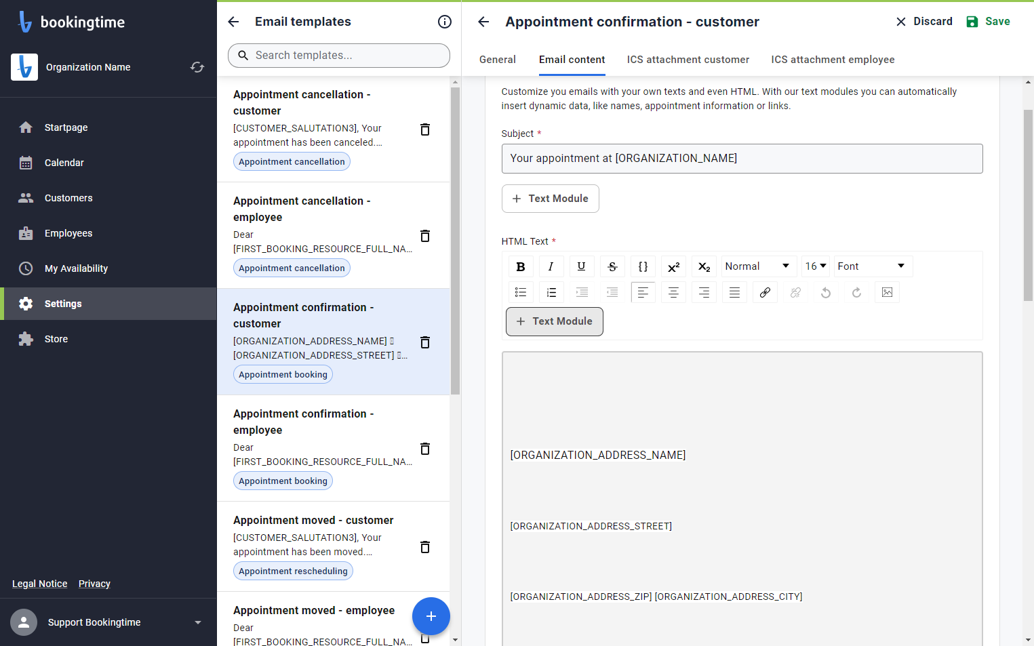Go back from Email templates list

[x=233, y=22]
